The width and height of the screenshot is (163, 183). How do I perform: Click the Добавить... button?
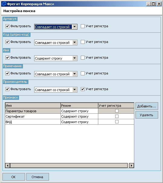(147, 106)
